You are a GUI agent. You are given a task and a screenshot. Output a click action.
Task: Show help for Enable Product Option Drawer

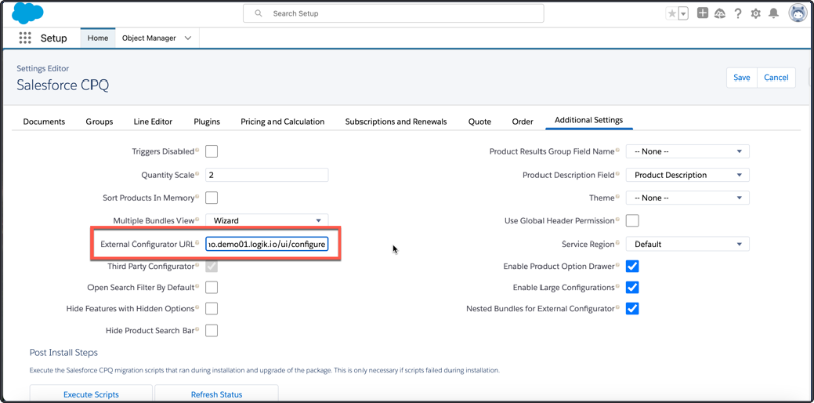tap(618, 266)
